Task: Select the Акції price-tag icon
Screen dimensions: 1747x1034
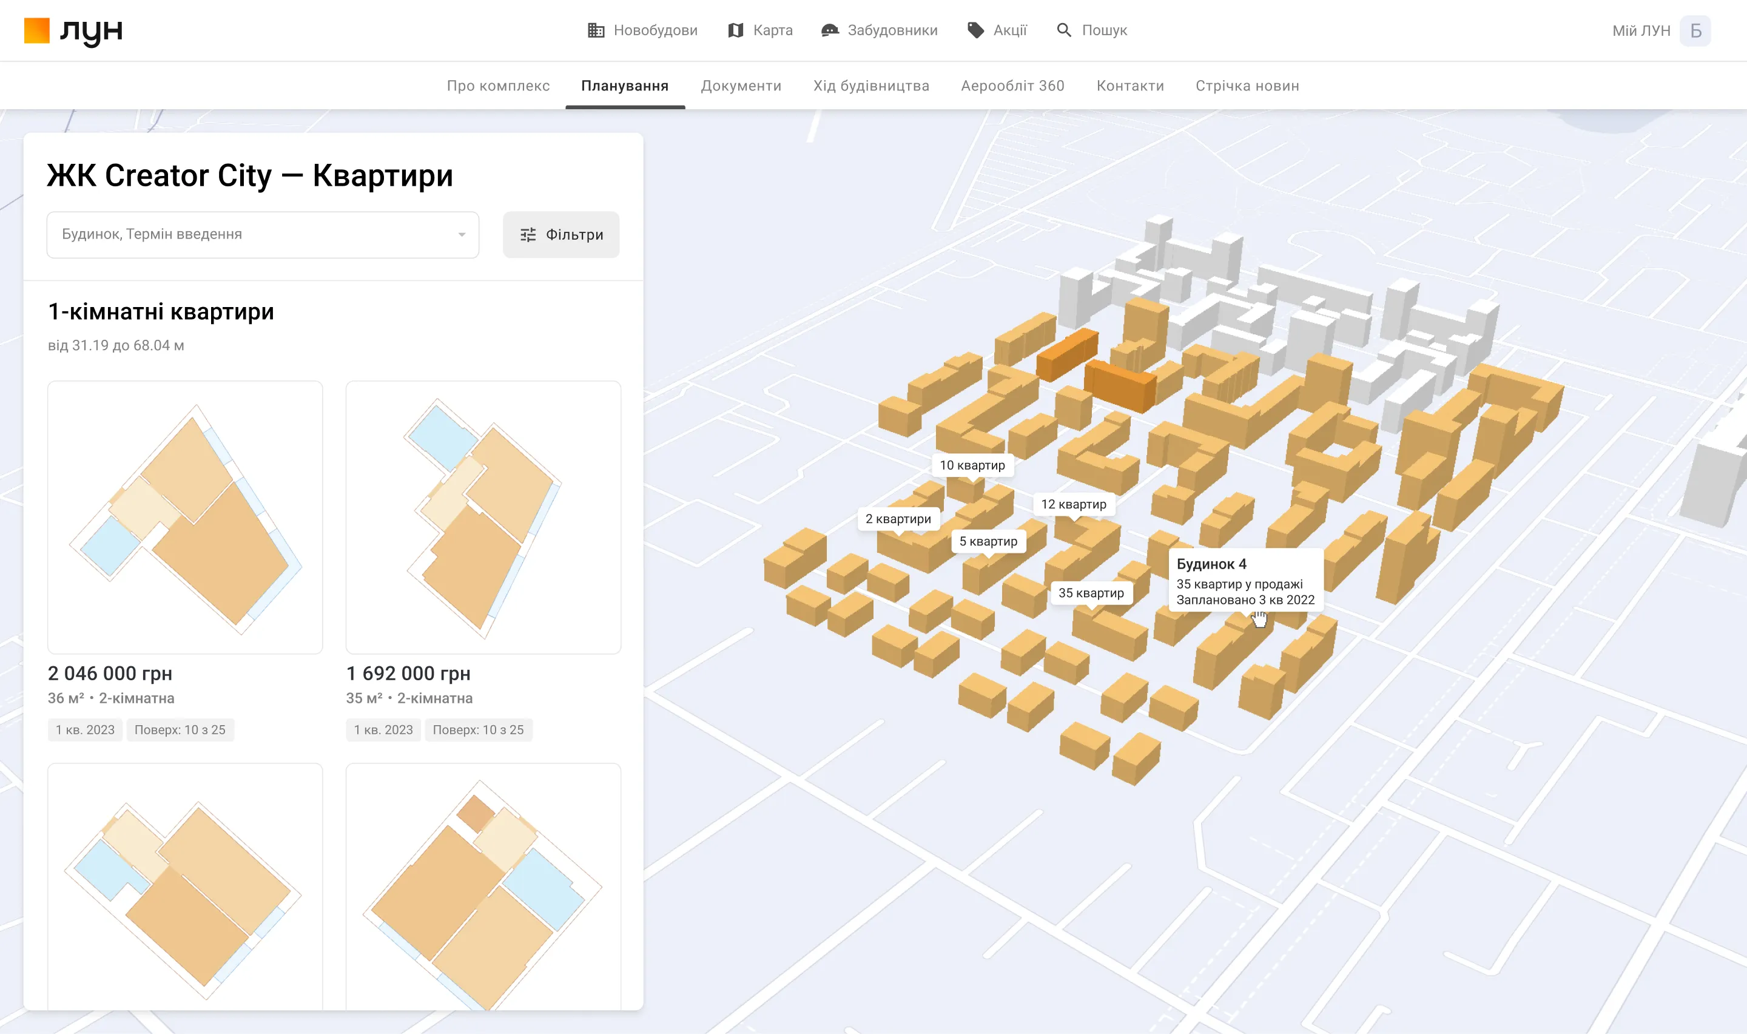Action: coord(975,30)
